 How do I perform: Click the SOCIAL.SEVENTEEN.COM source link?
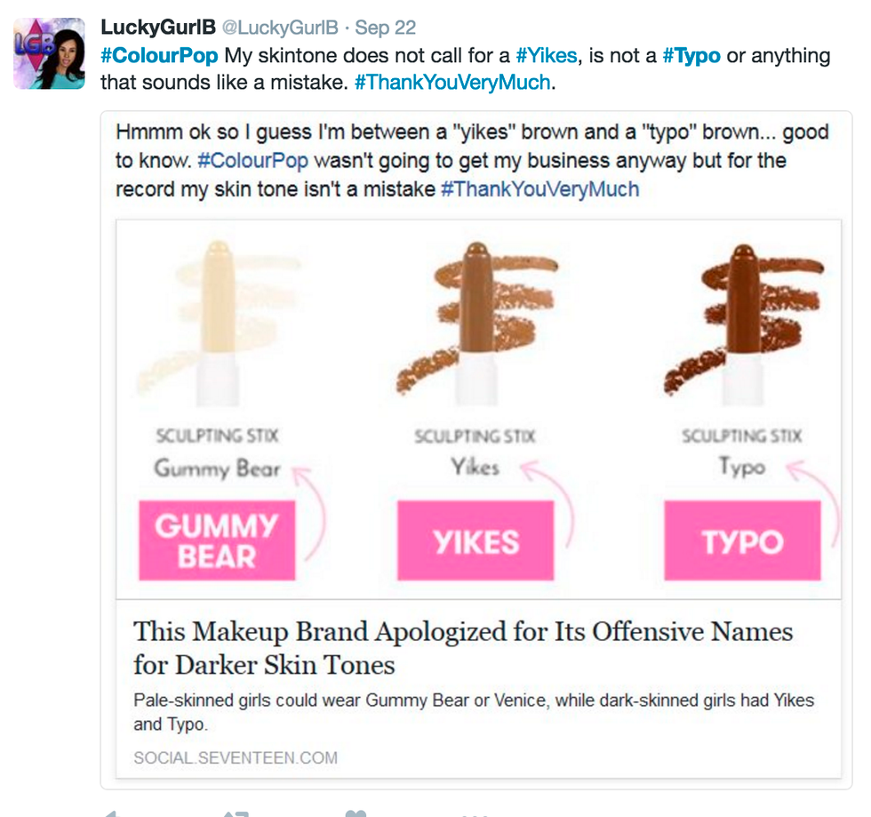(236, 758)
